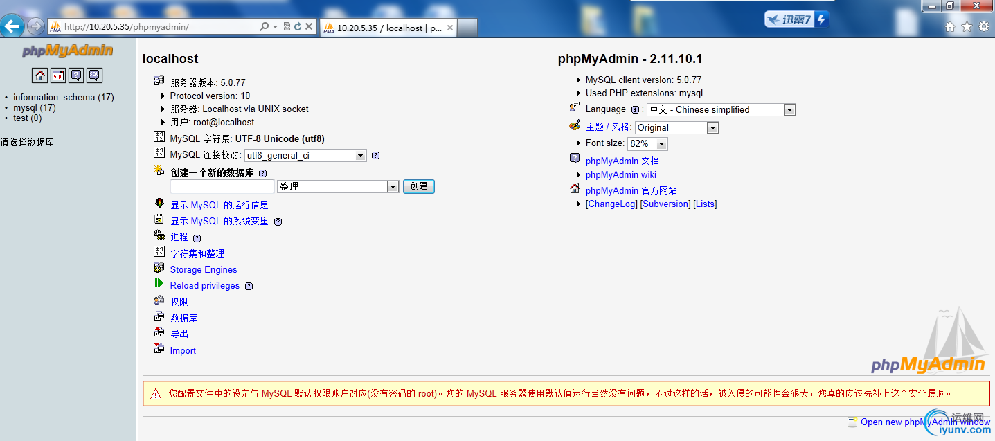Open 显示 MySQL 的运行信息 link
The height and width of the screenshot is (441, 995).
[x=219, y=205]
